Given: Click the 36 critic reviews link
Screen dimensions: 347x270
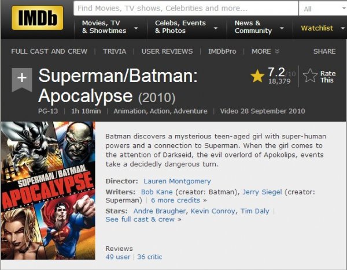Looking at the screenshot, I should pos(149,257).
